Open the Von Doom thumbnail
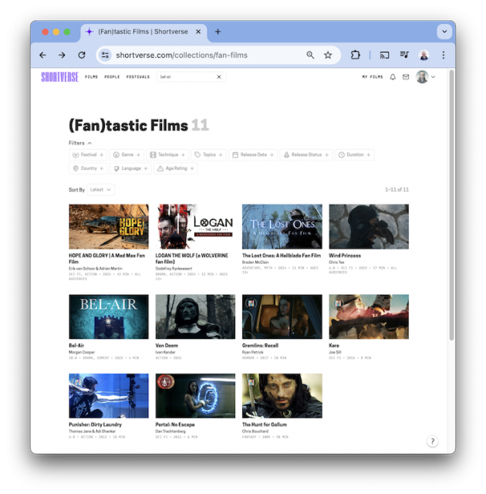This screenshot has height=494, width=486. point(195,316)
